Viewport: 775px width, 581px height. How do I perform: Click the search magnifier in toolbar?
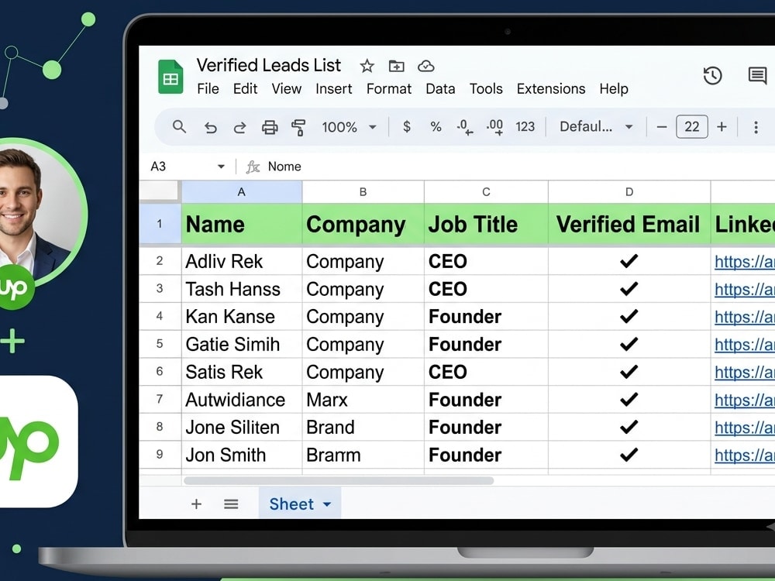point(180,127)
